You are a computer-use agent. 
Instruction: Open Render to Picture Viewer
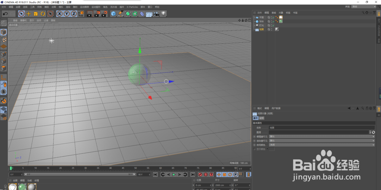pyautogui.click(x=97, y=14)
